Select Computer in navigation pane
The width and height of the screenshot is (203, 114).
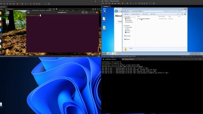(x=128, y=36)
